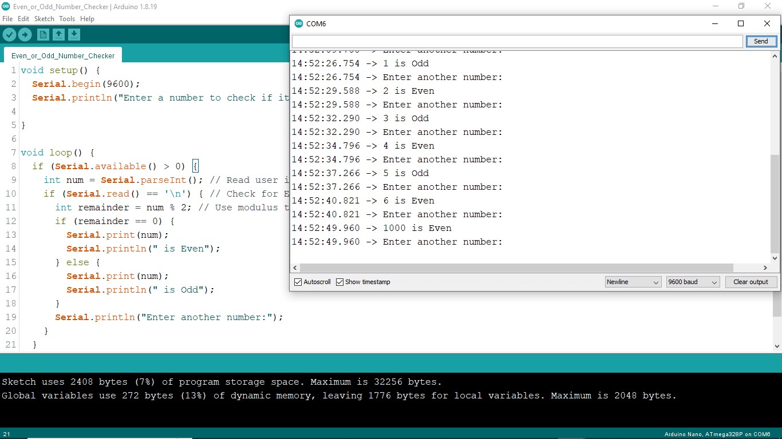This screenshot has width=782, height=439.
Task: Create a new sketch via toolbar icon
Action: click(x=43, y=35)
